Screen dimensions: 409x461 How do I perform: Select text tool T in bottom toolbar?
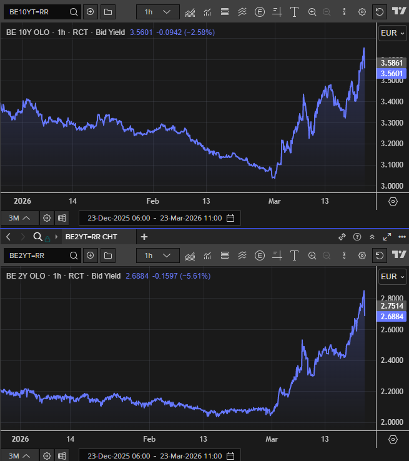(x=294, y=255)
